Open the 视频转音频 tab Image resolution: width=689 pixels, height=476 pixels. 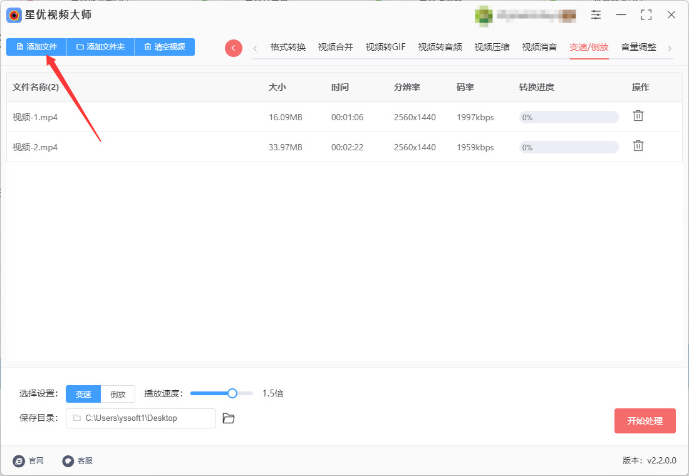click(440, 47)
